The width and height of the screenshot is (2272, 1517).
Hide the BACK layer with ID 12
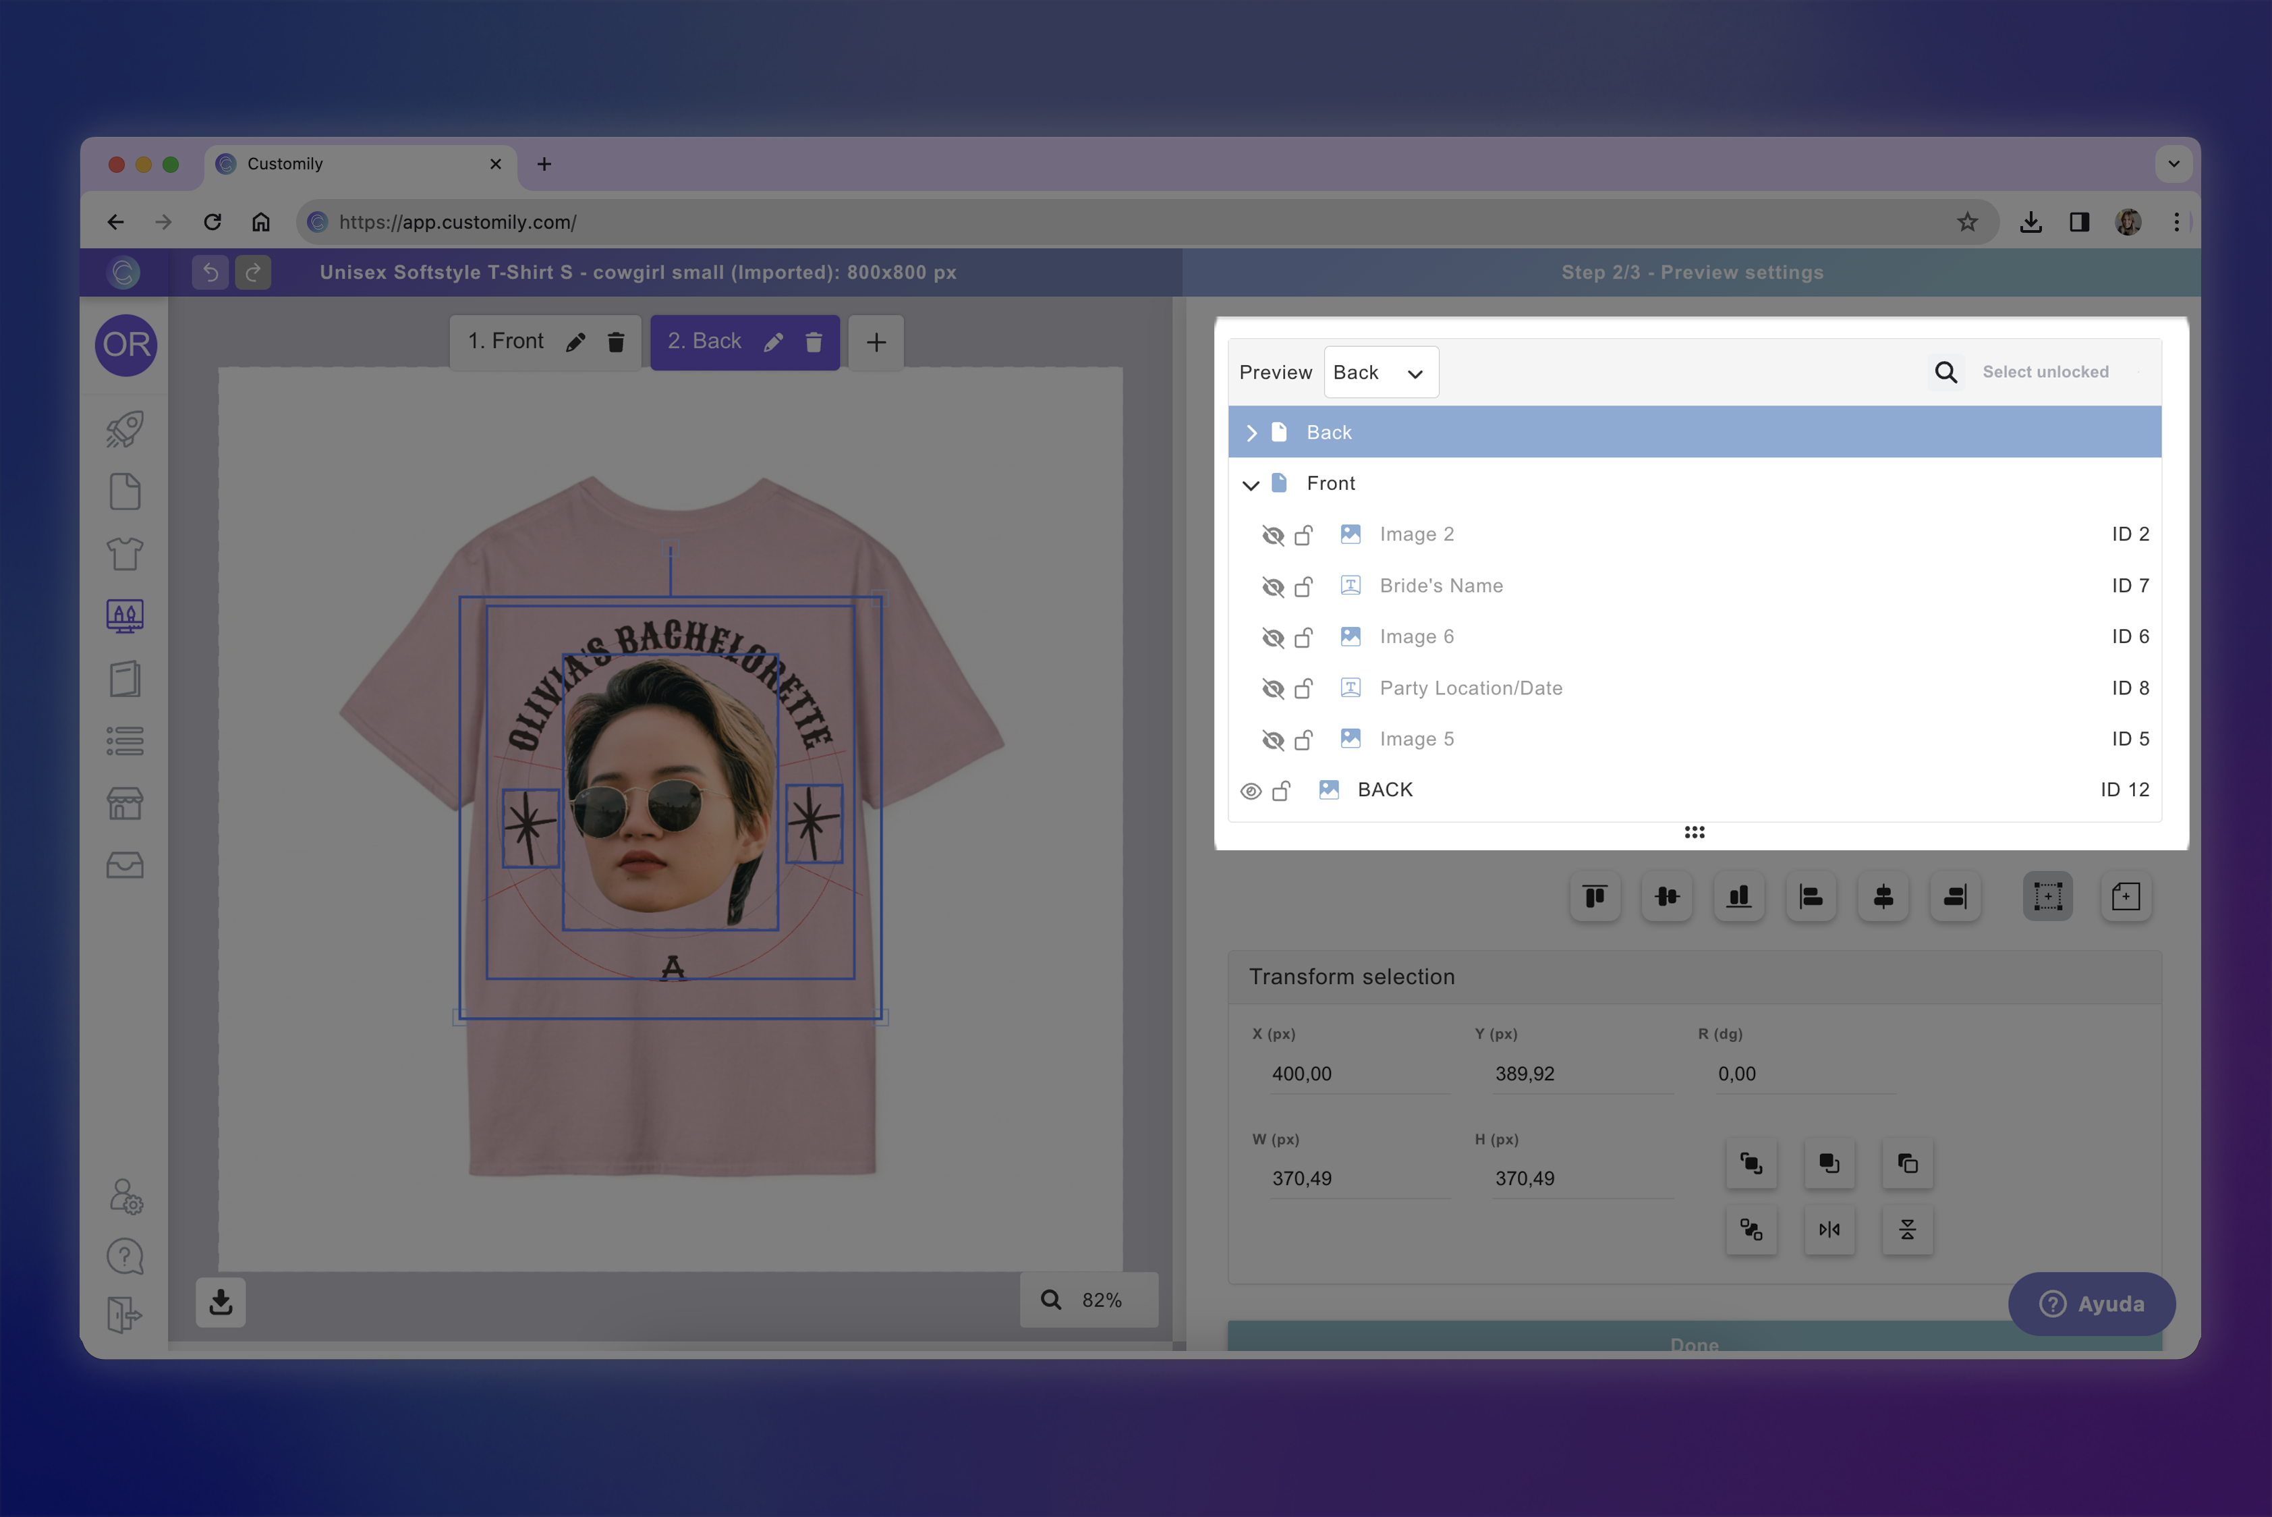click(1251, 790)
